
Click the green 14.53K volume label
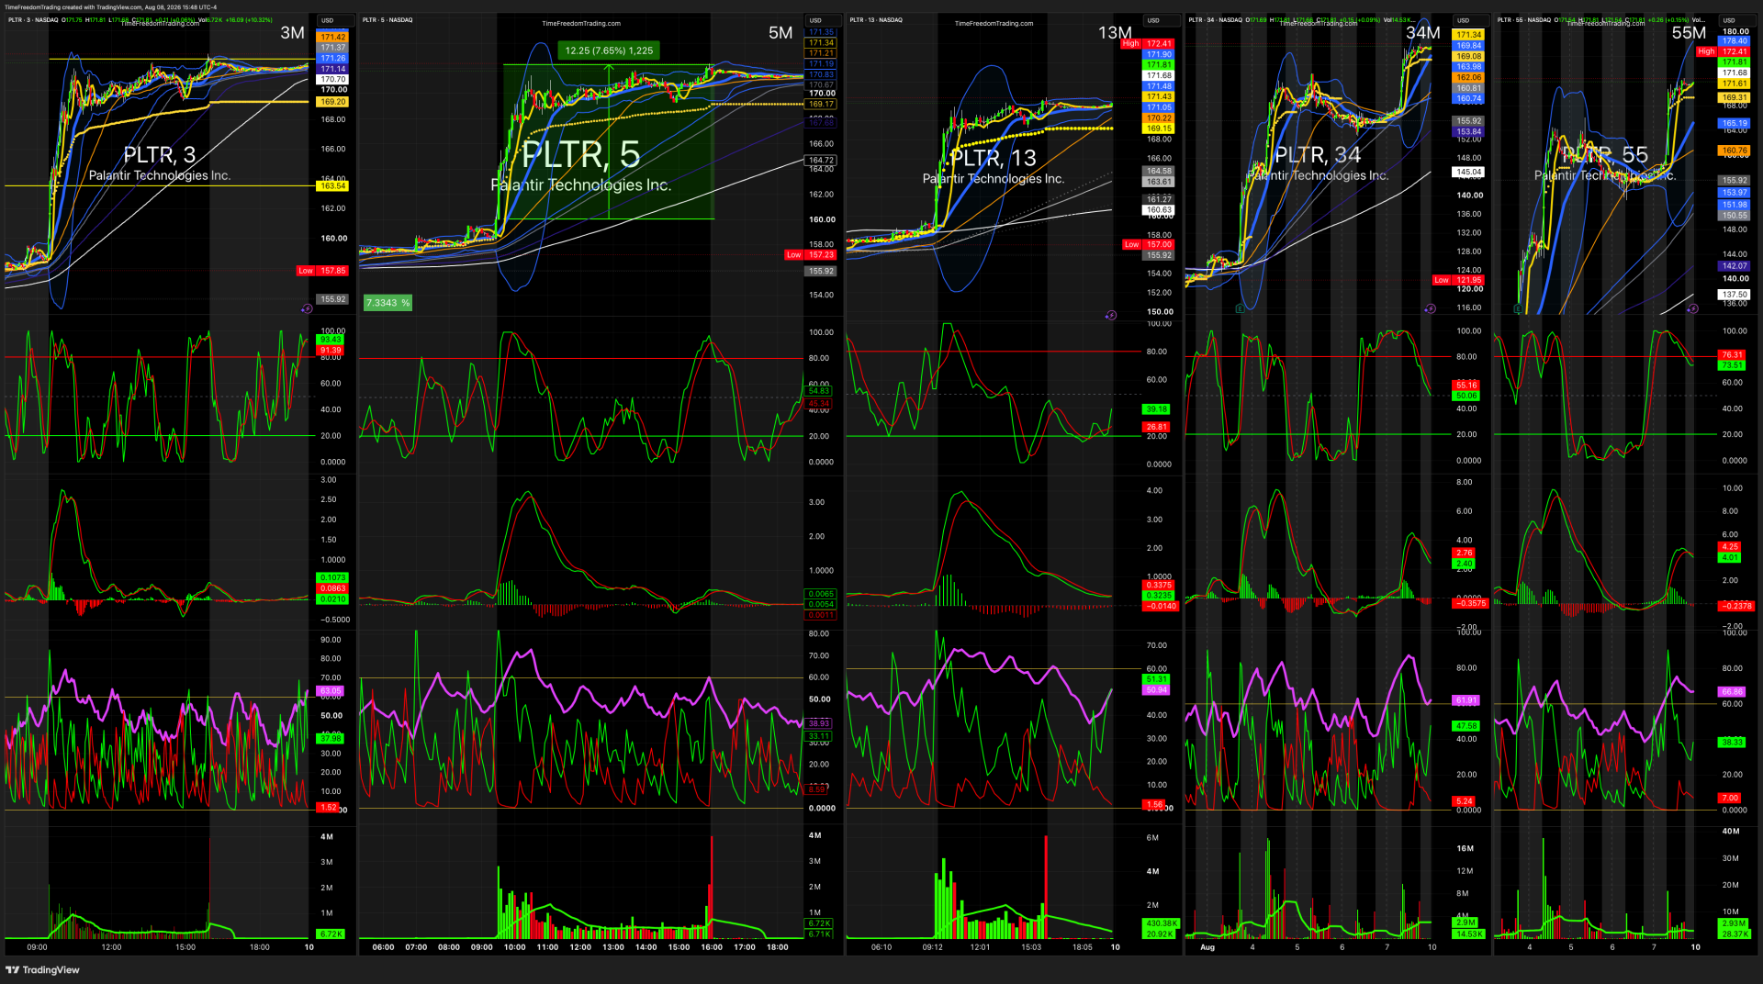pos(1469,934)
